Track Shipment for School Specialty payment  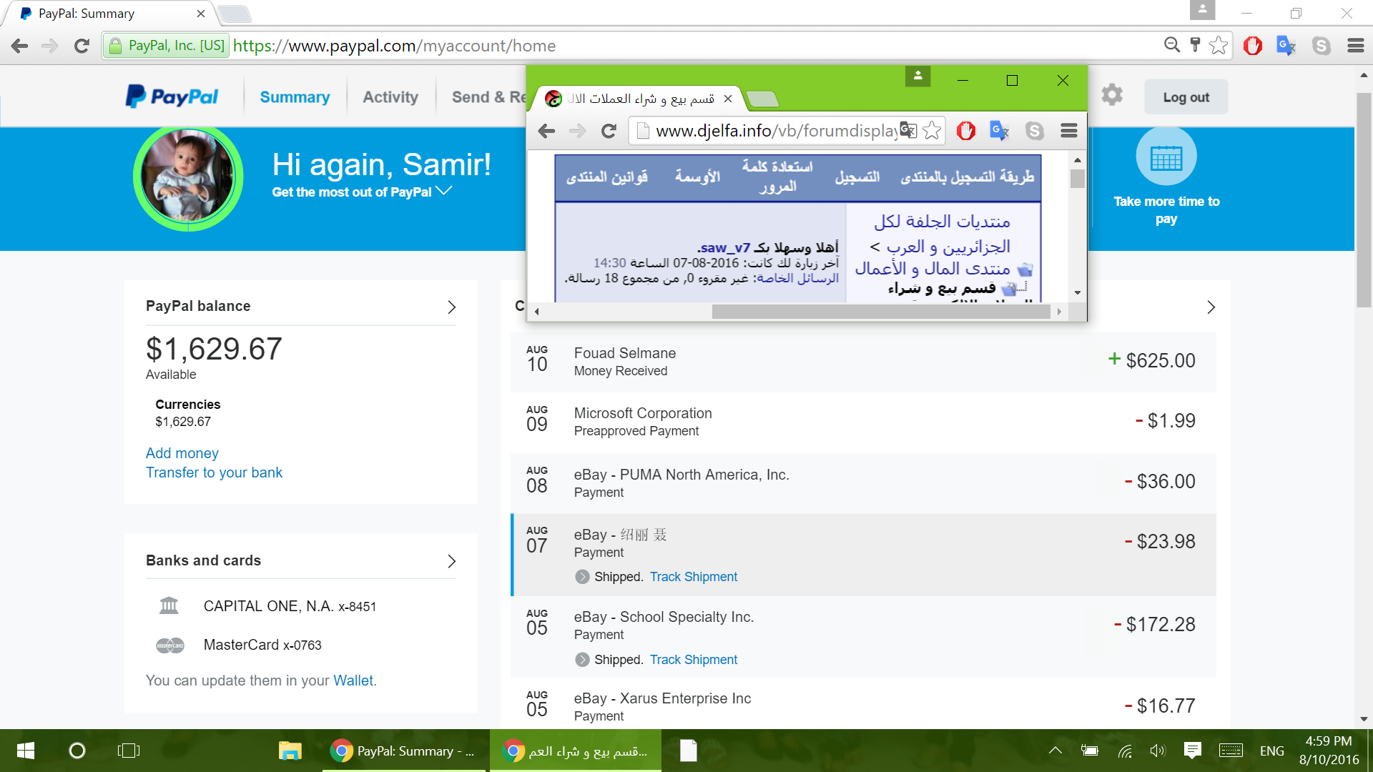click(x=693, y=660)
